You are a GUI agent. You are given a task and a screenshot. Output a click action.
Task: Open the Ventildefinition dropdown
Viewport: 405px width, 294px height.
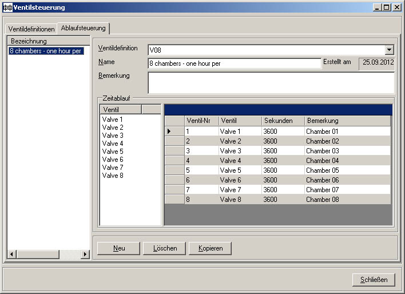390,50
